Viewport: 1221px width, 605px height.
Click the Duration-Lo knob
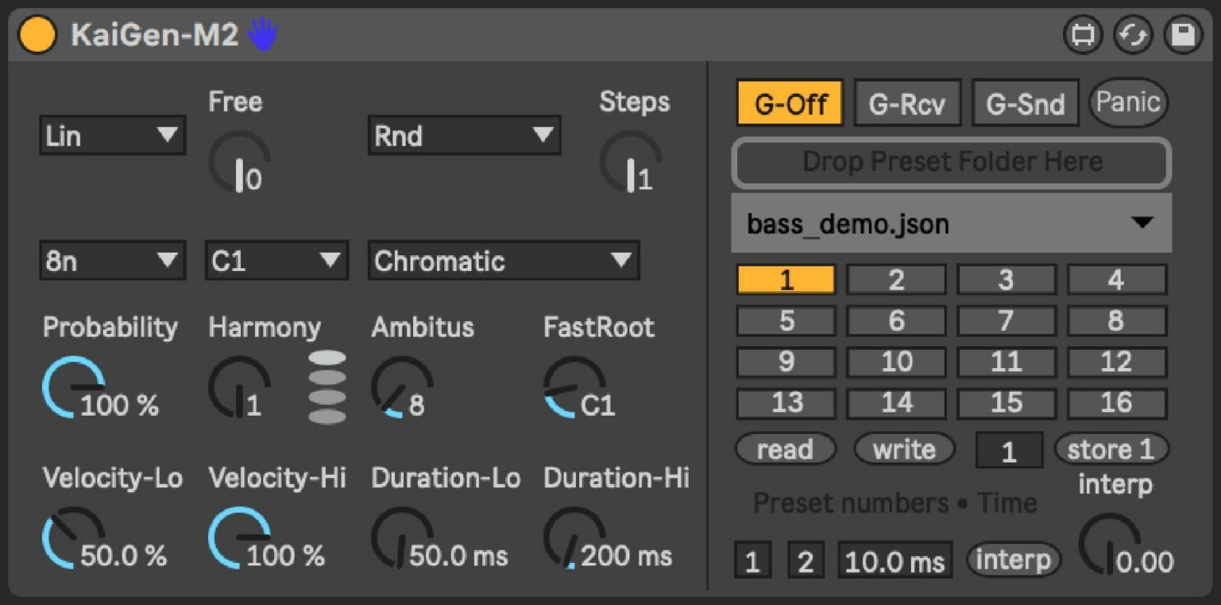[402, 538]
